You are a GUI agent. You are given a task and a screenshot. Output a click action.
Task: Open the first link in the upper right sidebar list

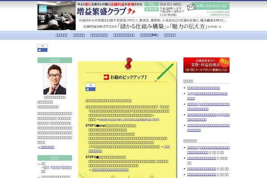[x=203, y=88]
